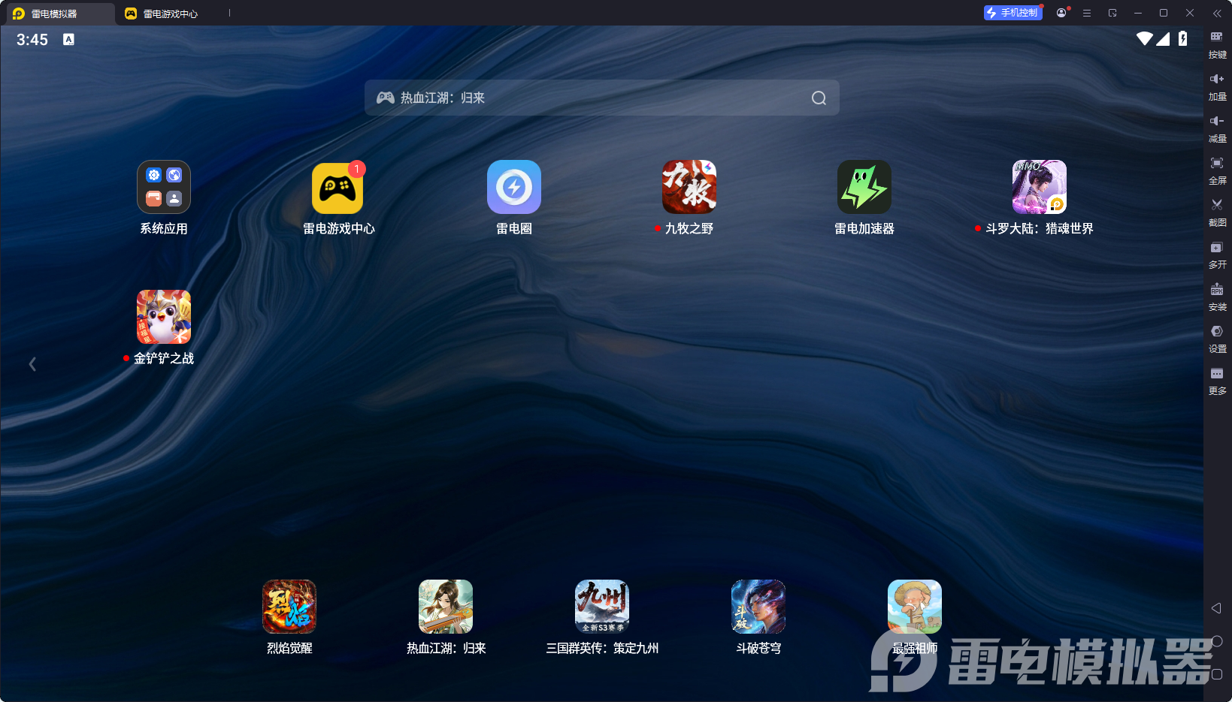Go to the previous page with the left arrow

[32, 364]
